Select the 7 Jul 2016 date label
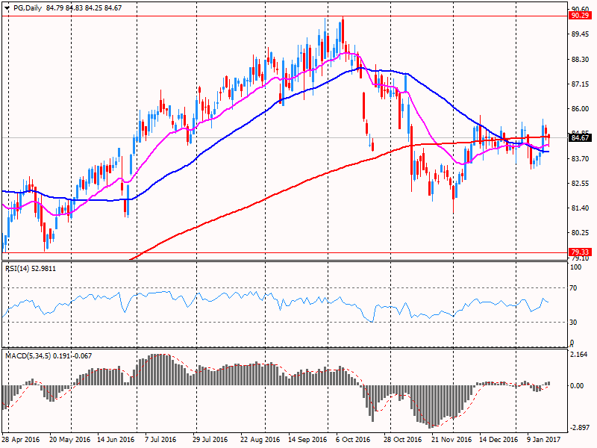The width and height of the screenshot is (597, 448). point(160,439)
